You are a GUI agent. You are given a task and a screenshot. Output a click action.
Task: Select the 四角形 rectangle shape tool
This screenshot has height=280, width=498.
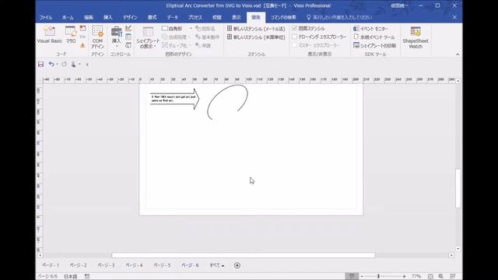172,29
